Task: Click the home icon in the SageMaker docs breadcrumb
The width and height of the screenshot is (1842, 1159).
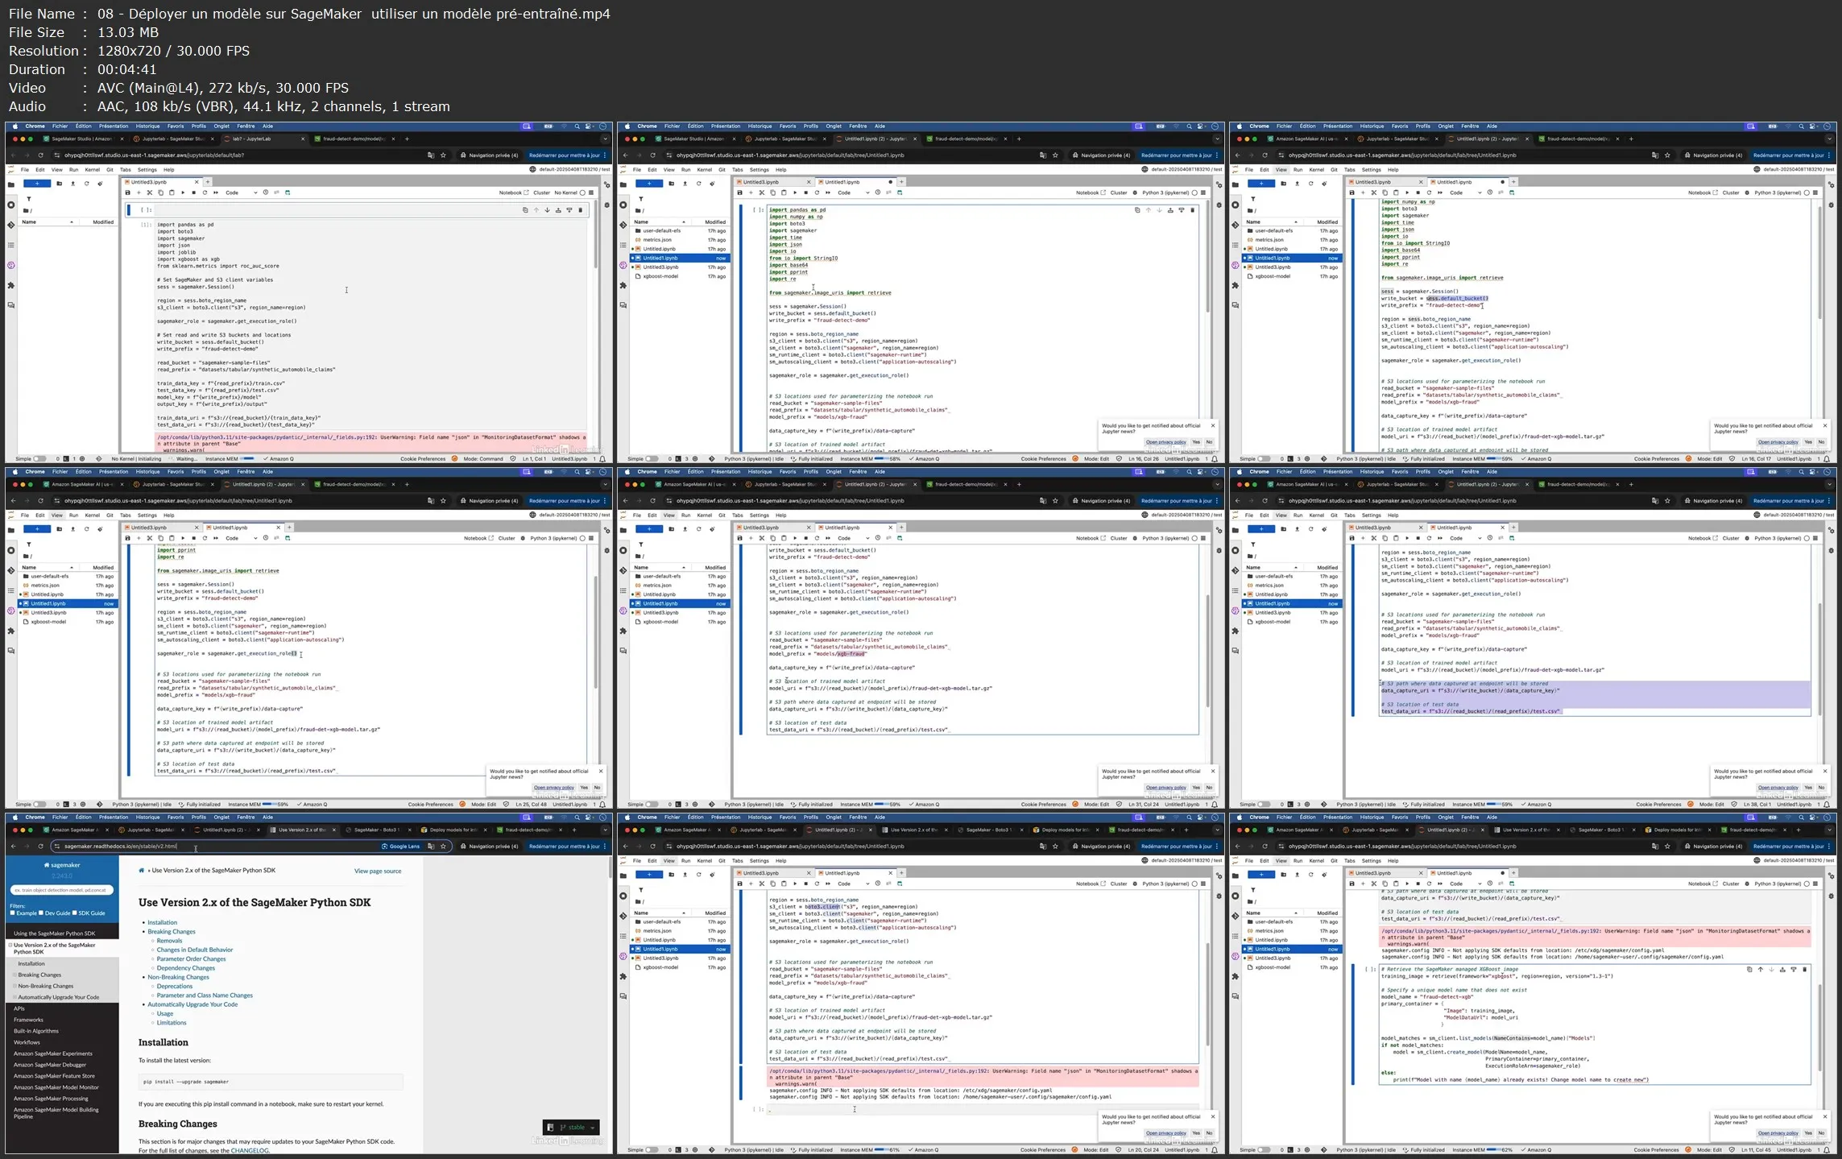Action: pyautogui.click(x=142, y=871)
